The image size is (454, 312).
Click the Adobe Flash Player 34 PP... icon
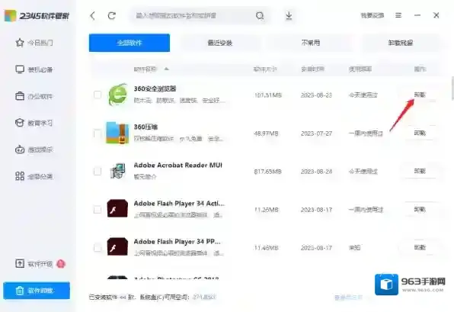click(117, 246)
